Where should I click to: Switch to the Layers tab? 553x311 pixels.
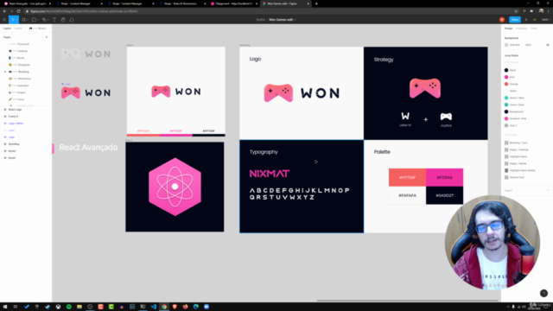pos(7,29)
